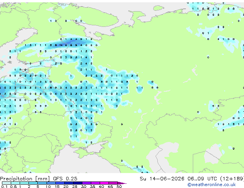This screenshot has height=188, width=244.
Task: Click the 'Precipitation [mm]' title text
Action: point(25,179)
